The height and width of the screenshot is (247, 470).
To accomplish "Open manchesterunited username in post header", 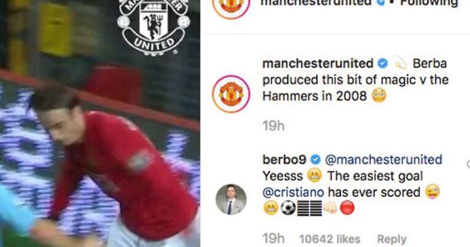I will point(316,2).
